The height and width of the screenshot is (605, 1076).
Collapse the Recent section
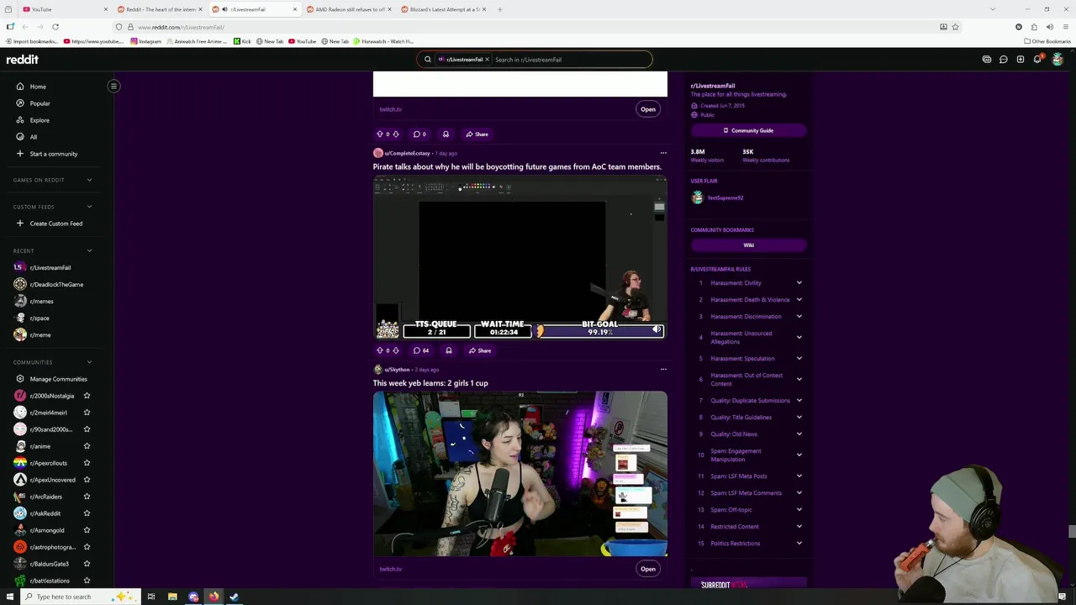coord(89,250)
